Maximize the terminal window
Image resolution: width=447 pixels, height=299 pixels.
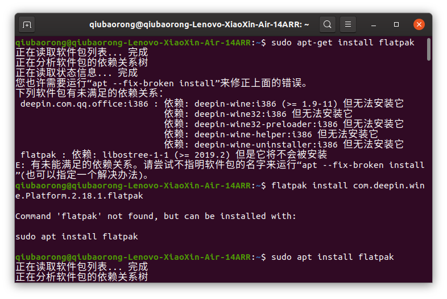(x=396, y=24)
